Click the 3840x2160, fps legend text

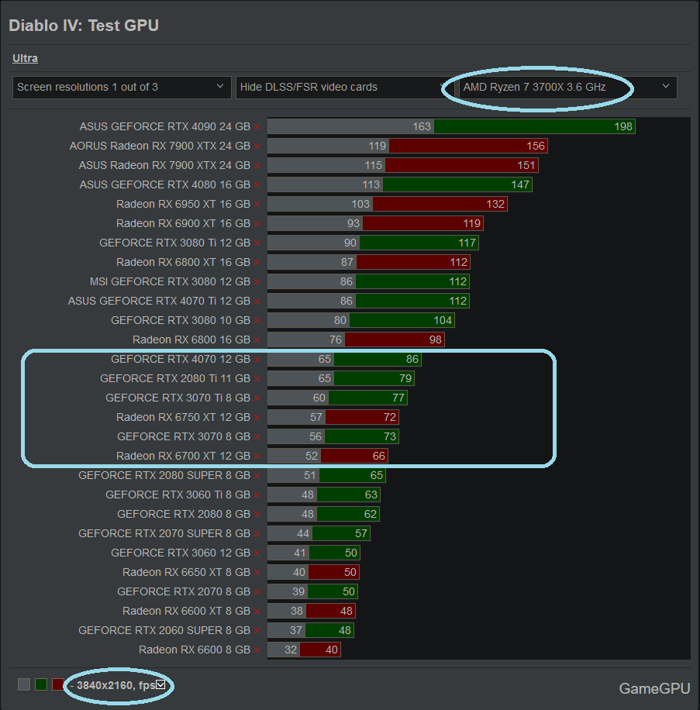tap(116, 685)
